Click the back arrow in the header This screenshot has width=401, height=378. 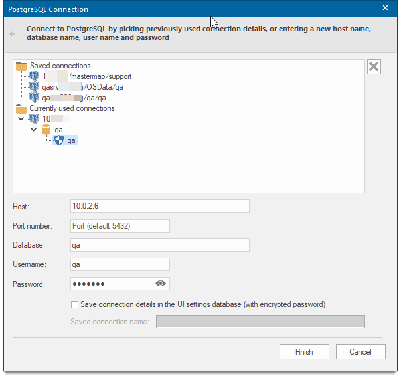point(12,34)
